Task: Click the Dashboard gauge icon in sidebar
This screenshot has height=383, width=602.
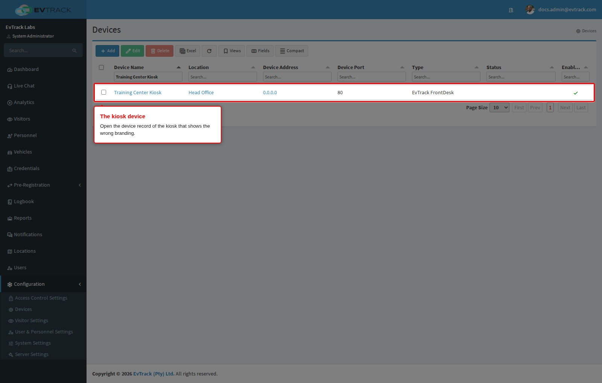Action: pos(10,70)
